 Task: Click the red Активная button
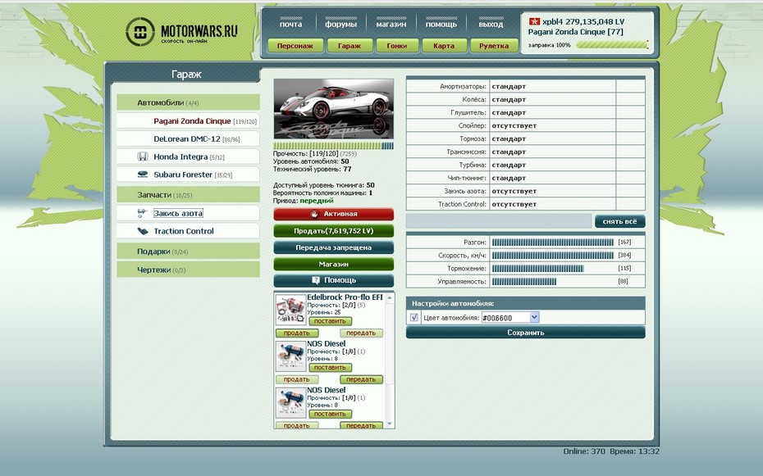click(x=333, y=214)
